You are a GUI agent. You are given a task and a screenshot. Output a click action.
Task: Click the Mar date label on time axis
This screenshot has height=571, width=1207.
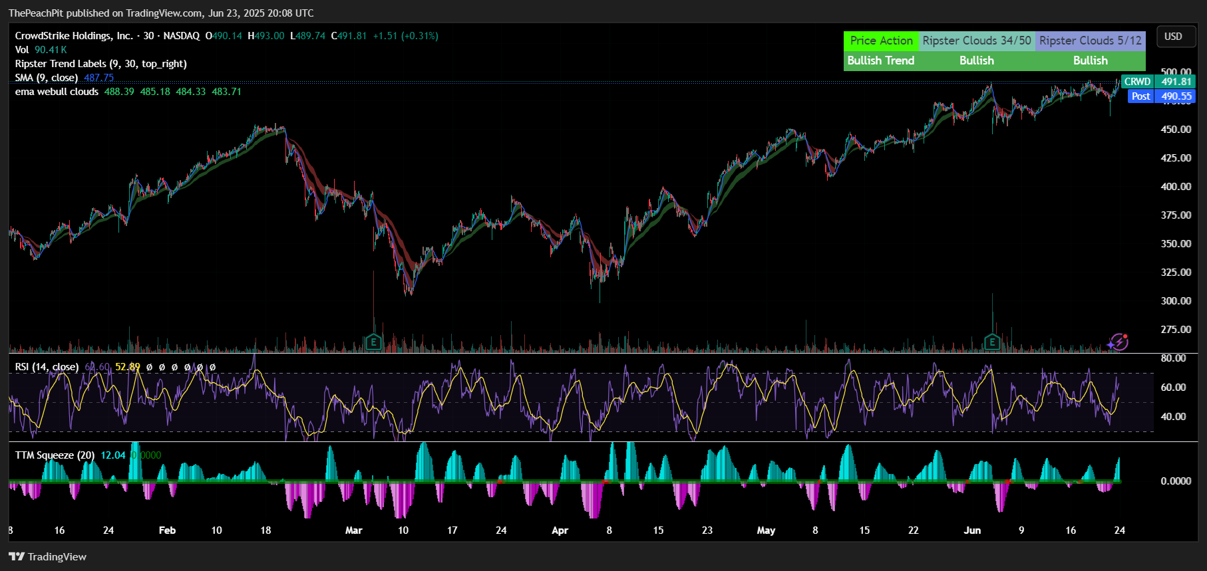click(354, 530)
